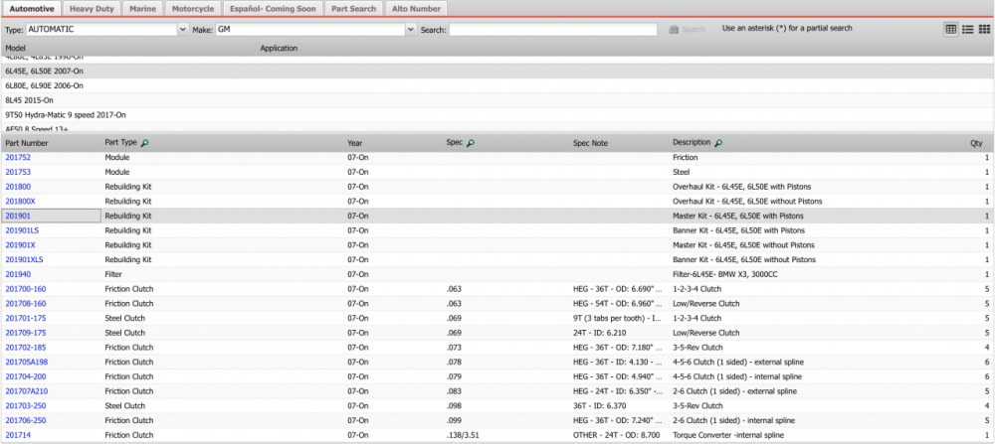This screenshot has height=444, width=995.
Task: Go to the Part Search tab
Action: click(x=355, y=8)
